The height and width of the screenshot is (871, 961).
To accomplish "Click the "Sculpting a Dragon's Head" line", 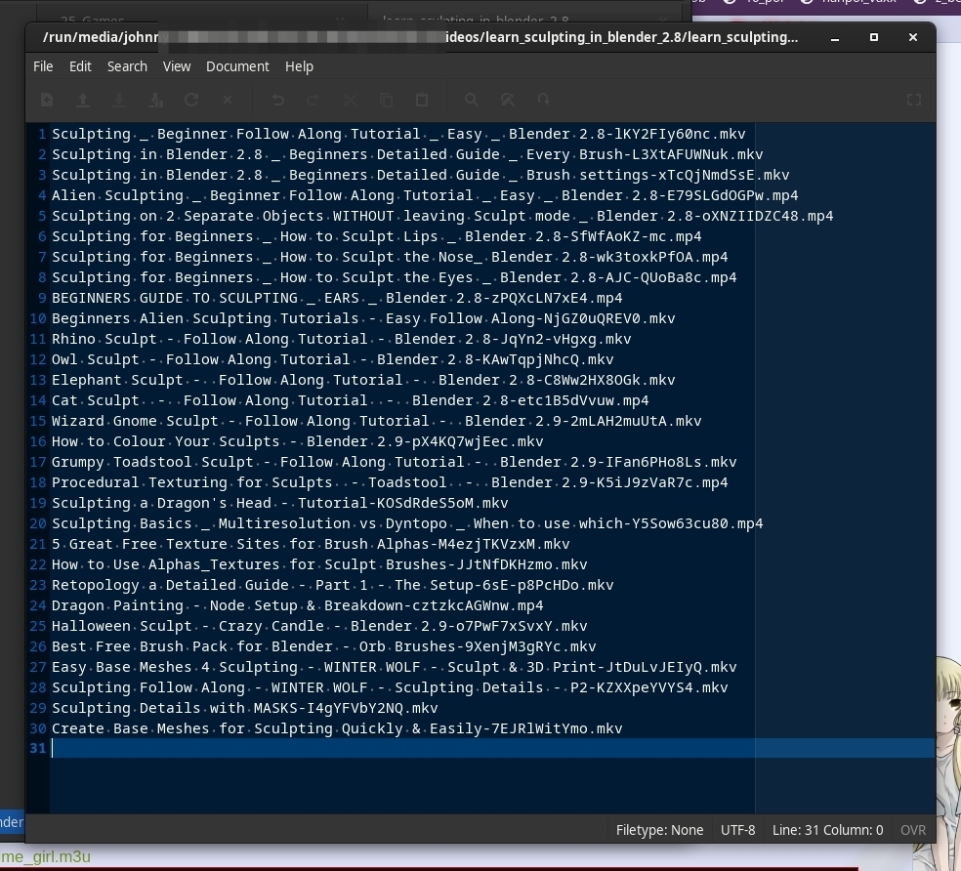I will pos(280,503).
